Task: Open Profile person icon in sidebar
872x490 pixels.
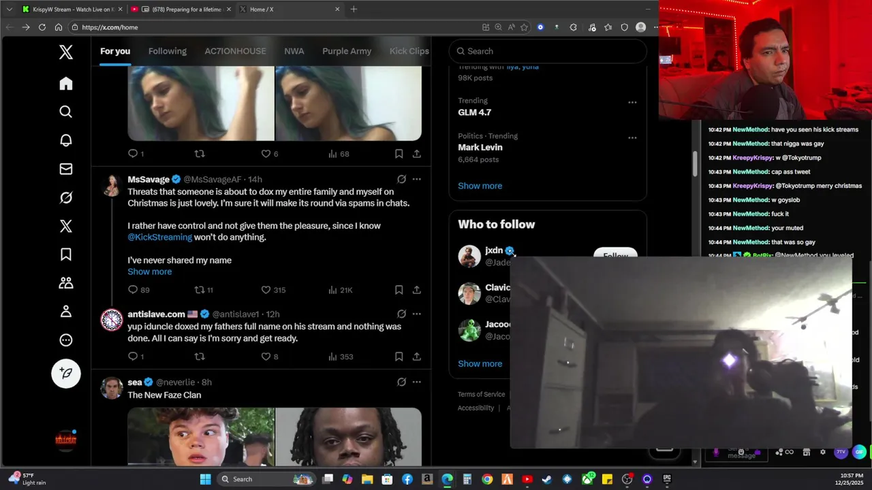Action: click(x=66, y=312)
